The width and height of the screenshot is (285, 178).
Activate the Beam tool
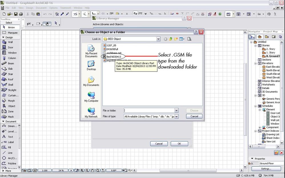pyautogui.click(x=10, y=63)
